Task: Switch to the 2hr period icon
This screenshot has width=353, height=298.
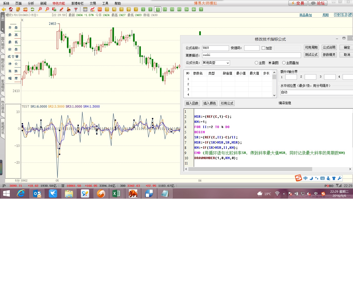Action: pyautogui.click(x=187, y=9)
